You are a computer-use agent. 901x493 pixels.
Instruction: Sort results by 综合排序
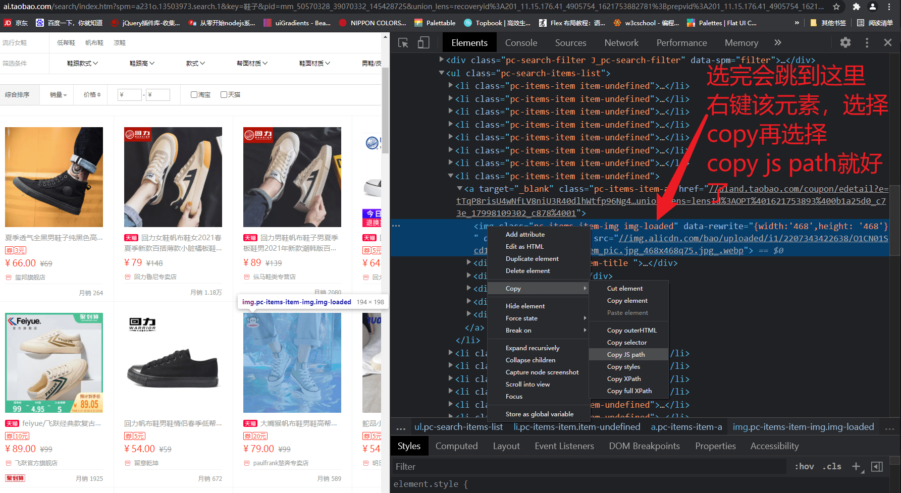[x=18, y=94]
